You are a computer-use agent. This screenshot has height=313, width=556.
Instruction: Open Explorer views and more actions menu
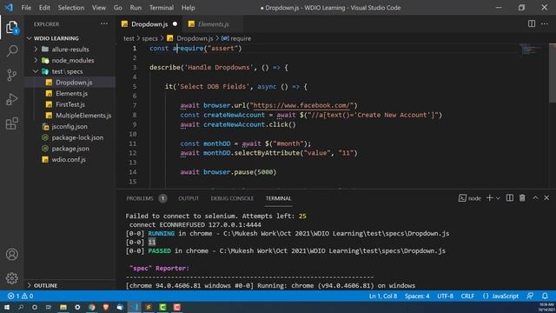point(104,23)
